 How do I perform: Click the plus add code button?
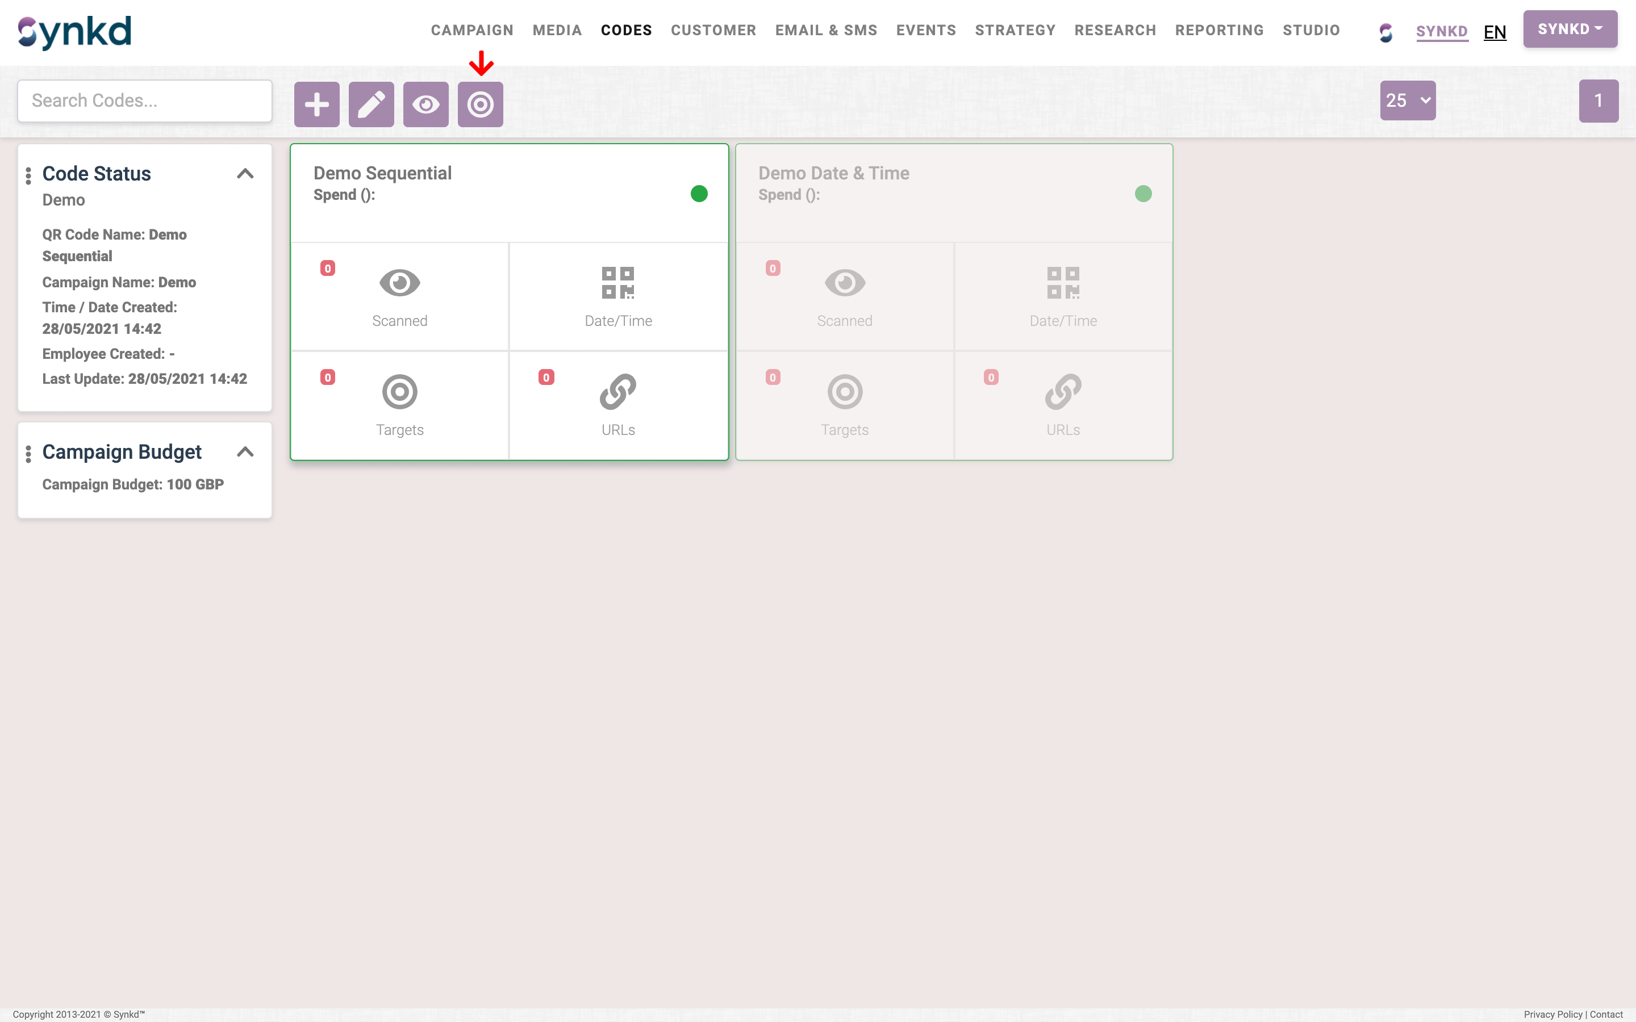click(316, 104)
